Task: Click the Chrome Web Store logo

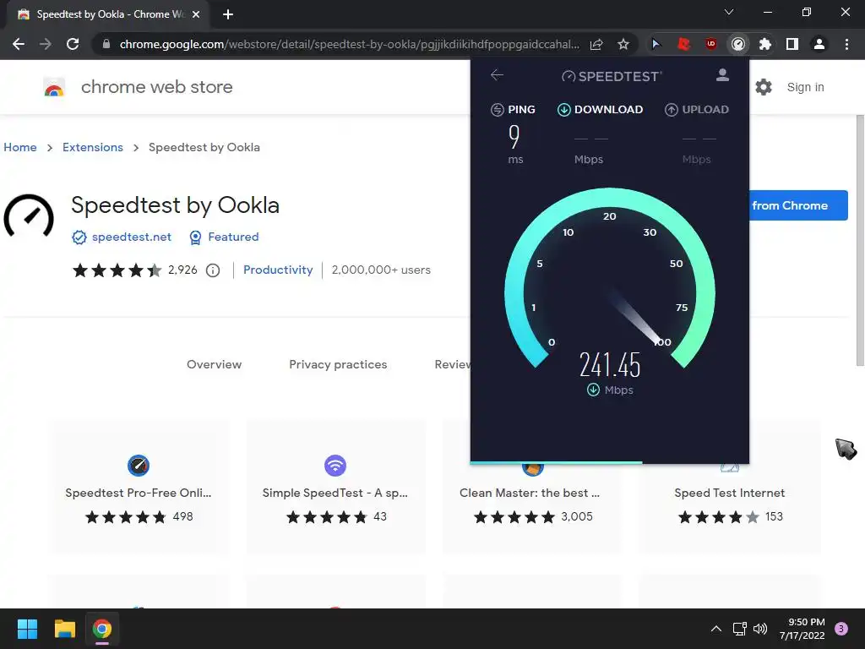Action: click(x=54, y=87)
